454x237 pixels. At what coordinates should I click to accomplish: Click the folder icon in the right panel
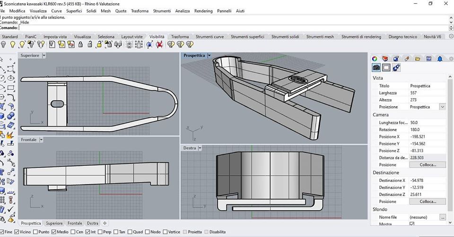pos(418,59)
